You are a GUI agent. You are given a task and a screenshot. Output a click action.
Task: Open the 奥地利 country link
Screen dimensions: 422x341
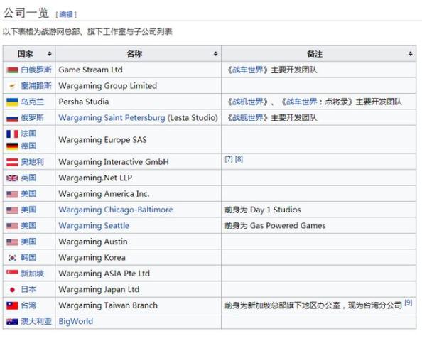pos(32,162)
